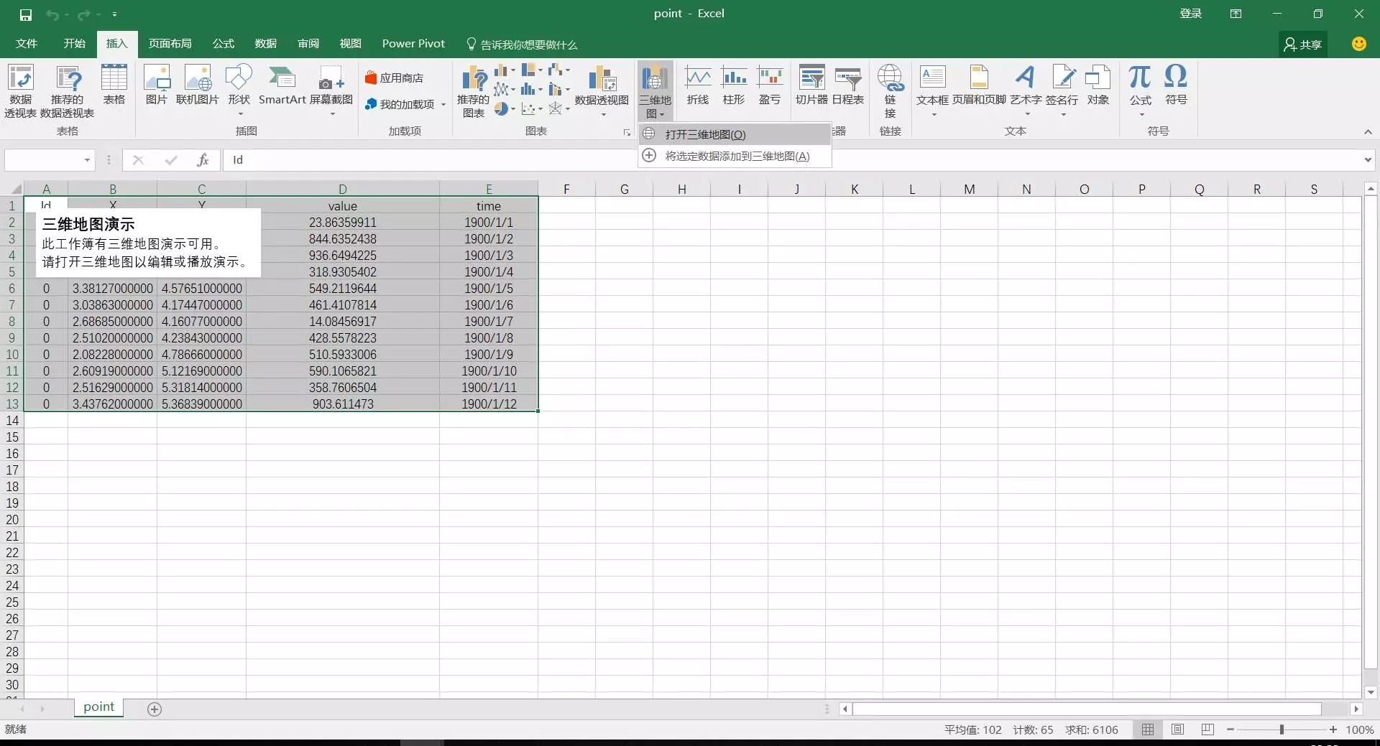Click the zoom out minus button
The image size is (1380, 746).
coord(1230,729)
